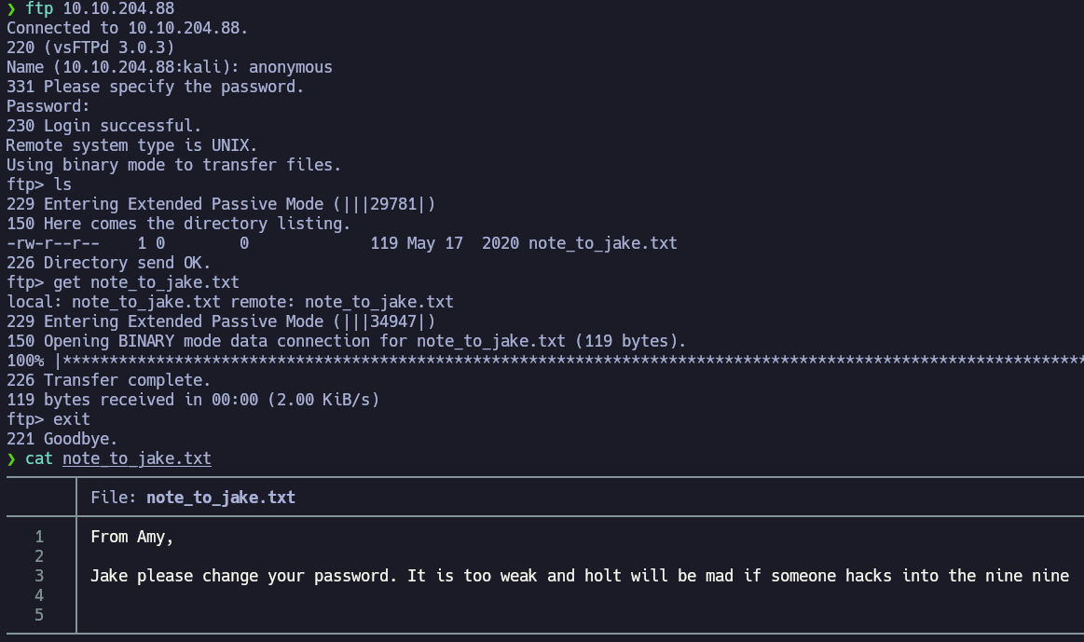The image size is (1084, 642).
Task: Click line number 3 in file view
Action: (39, 576)
